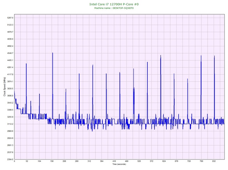Image resolution: width=228 pixels, height=170 pixels.
Task: Click the 312 tick on the time axis
Action: [x=89, y=161]
